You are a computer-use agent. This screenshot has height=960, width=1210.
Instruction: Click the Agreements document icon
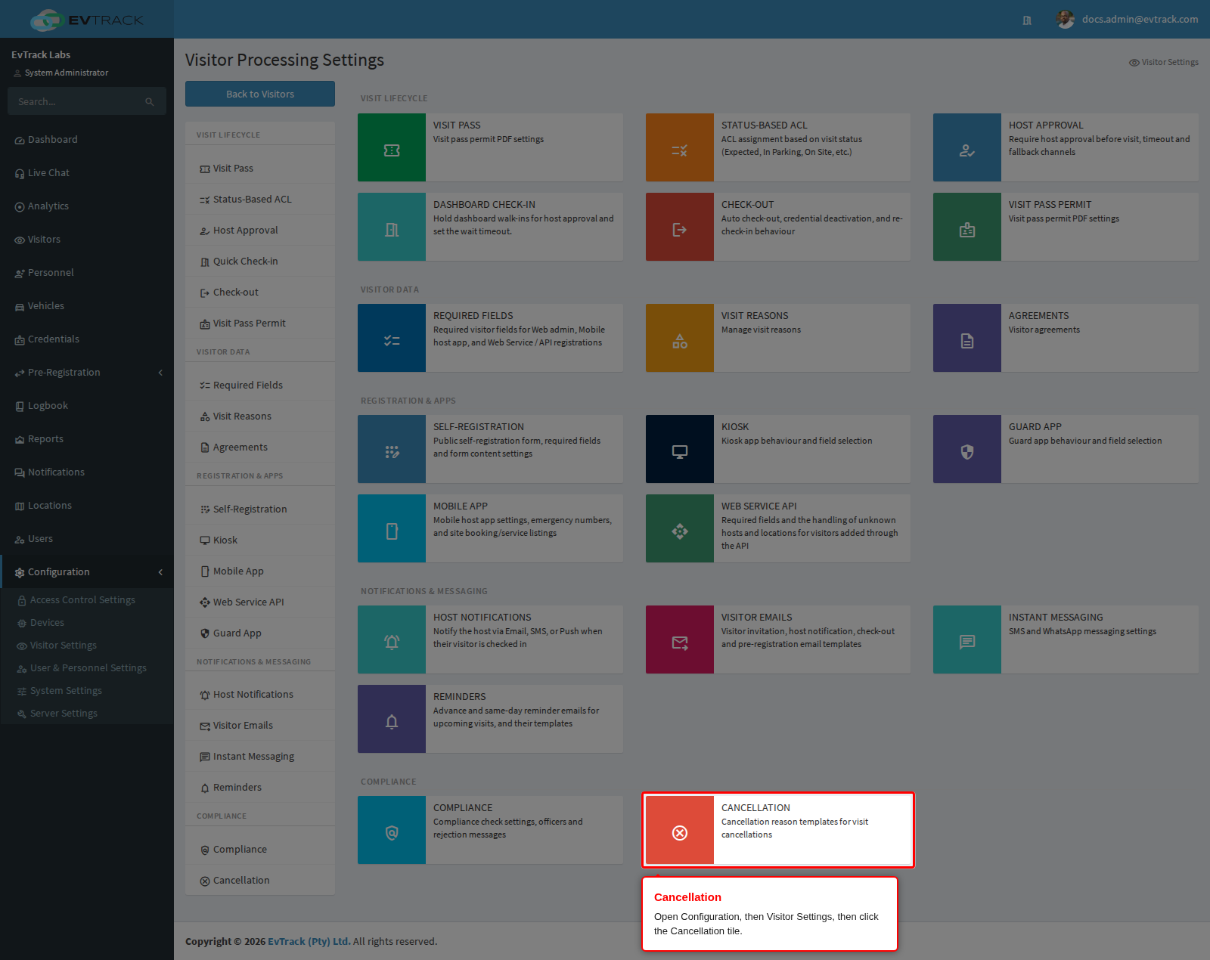pyautogui.click(x=966, y=338)
